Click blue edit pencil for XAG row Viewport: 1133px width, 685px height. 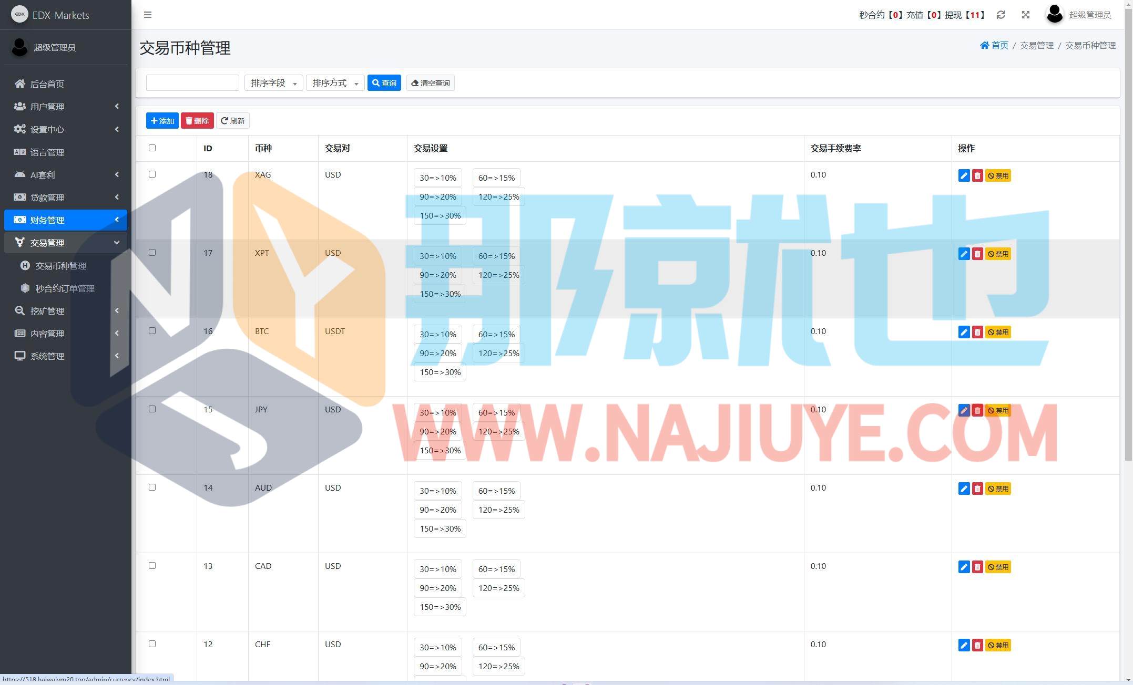963,175
